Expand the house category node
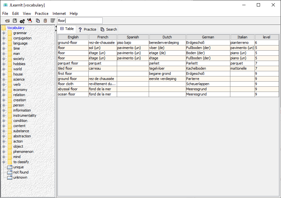Screen dimensions: 281x198 coord(4,74)
